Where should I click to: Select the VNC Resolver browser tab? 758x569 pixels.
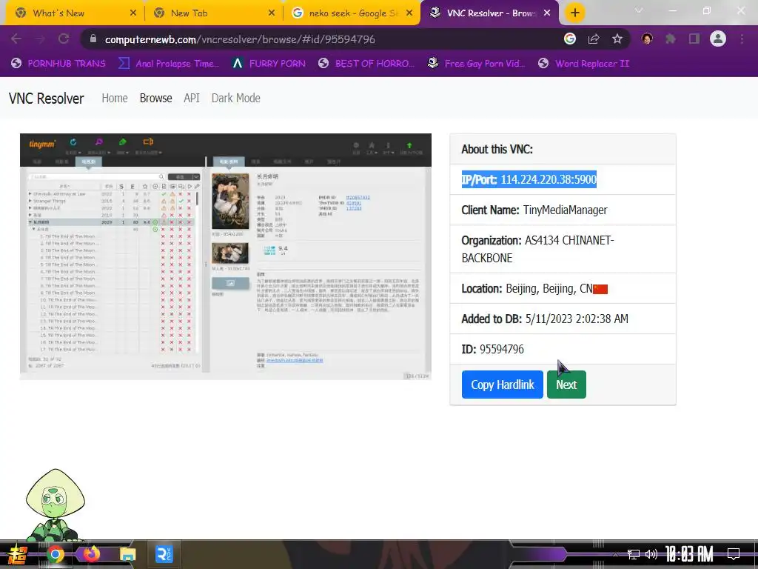(x=489, y=13)
